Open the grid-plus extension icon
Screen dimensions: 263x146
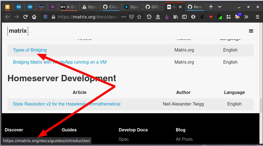click(229, 17)
